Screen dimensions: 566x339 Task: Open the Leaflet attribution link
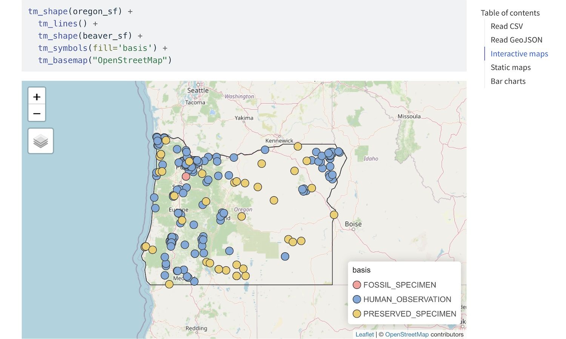pyautogui.click(x=365, y=334)
